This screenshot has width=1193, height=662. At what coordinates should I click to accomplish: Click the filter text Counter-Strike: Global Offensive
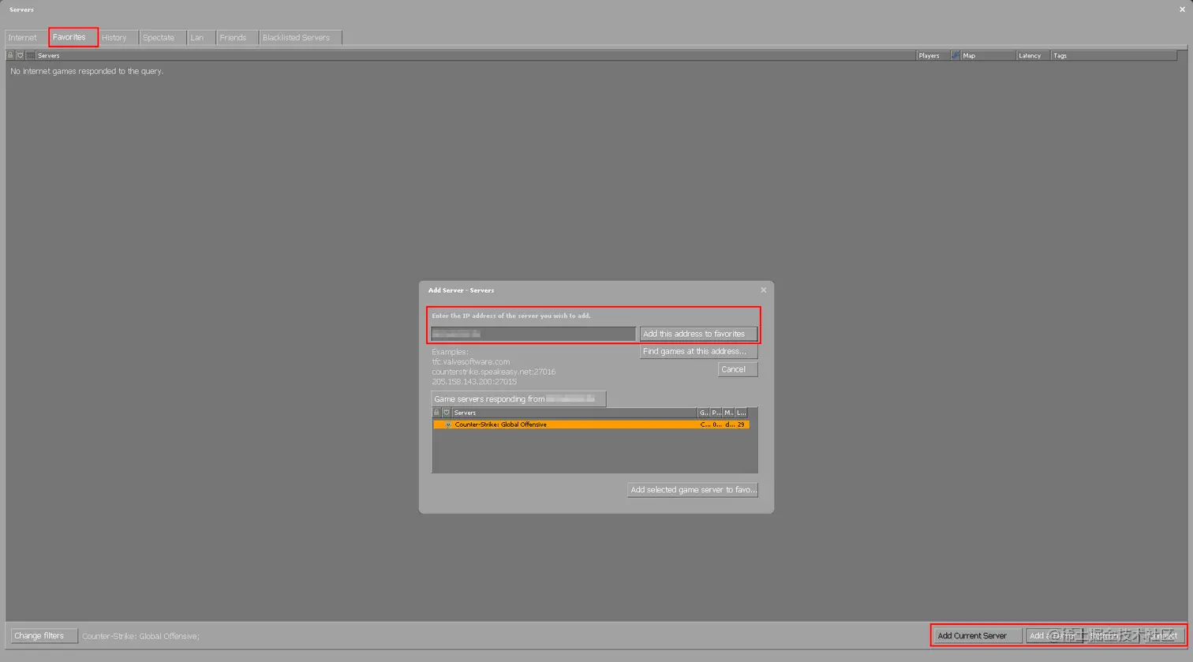point(140,637)
